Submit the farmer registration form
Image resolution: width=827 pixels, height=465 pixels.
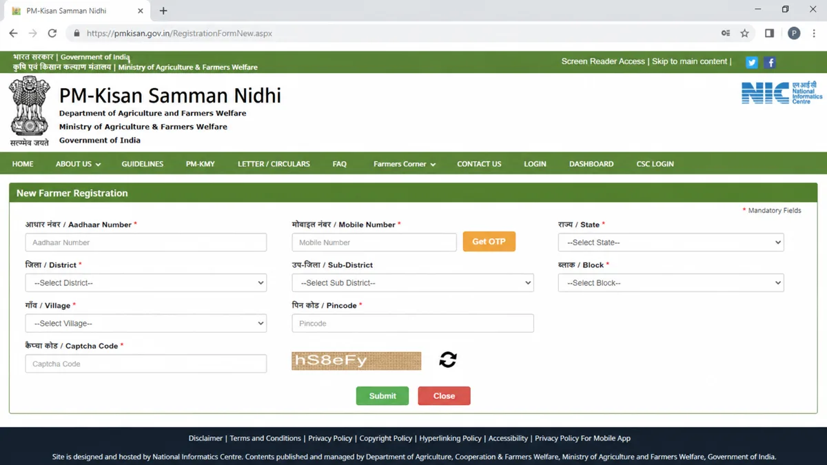[382, 396]
